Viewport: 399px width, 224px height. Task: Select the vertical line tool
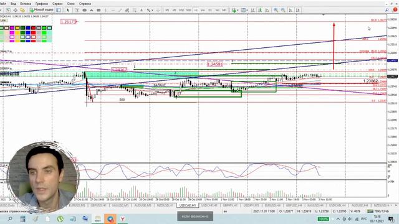pos(105,10)
